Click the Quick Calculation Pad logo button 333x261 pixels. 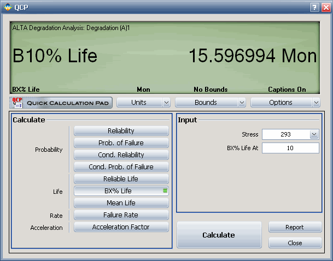(61, 103)
